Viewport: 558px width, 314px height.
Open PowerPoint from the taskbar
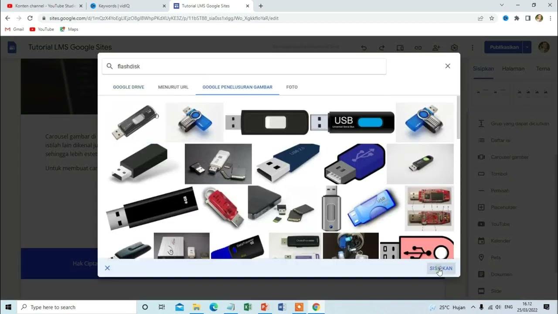pos(265,307)
